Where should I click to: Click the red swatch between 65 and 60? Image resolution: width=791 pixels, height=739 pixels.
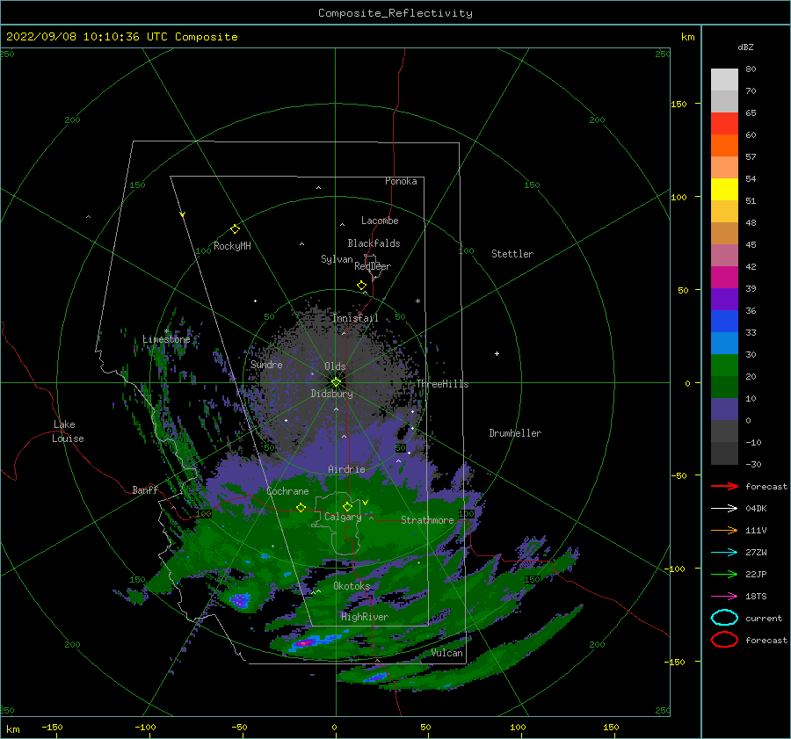point(724,123)
